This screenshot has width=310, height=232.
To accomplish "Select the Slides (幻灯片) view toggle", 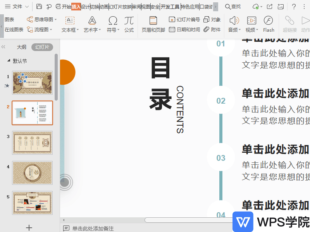I will (42, 47).
